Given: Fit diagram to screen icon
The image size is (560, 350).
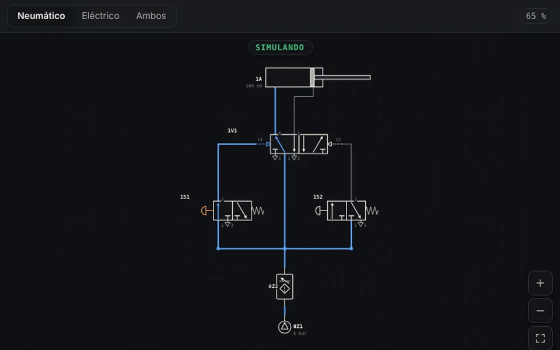Looking at the screenshot, I should click(540, 338).
